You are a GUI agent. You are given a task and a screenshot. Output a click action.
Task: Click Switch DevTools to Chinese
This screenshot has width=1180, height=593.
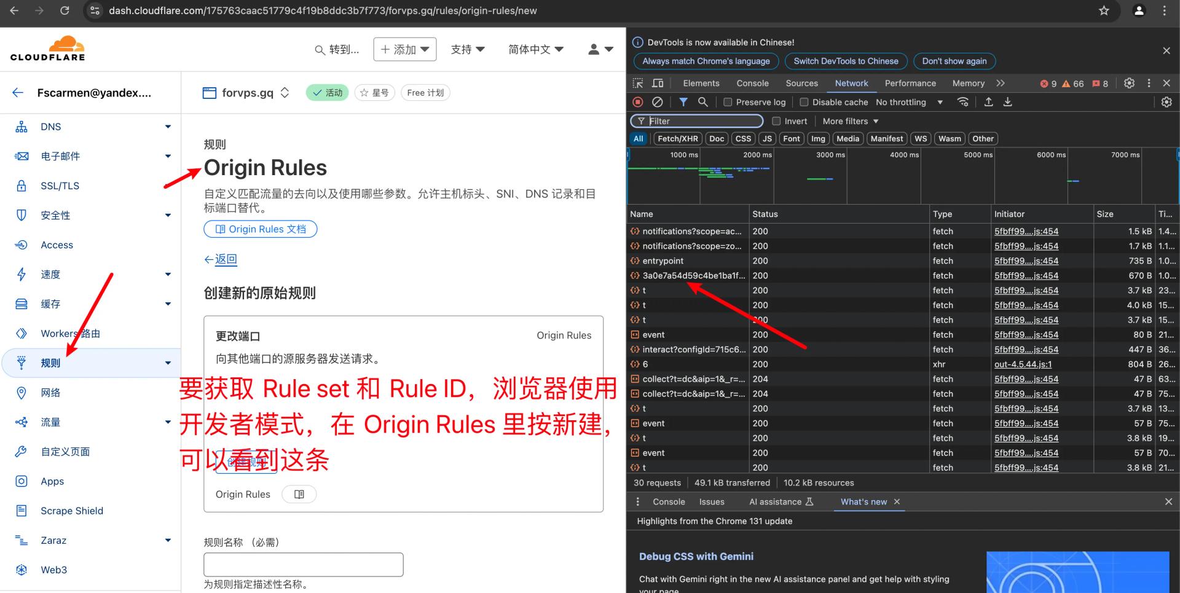846,61
